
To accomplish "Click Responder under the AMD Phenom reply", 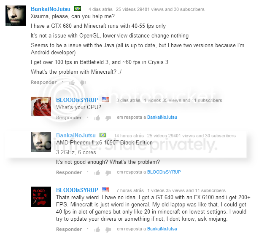I will [69, 172].
